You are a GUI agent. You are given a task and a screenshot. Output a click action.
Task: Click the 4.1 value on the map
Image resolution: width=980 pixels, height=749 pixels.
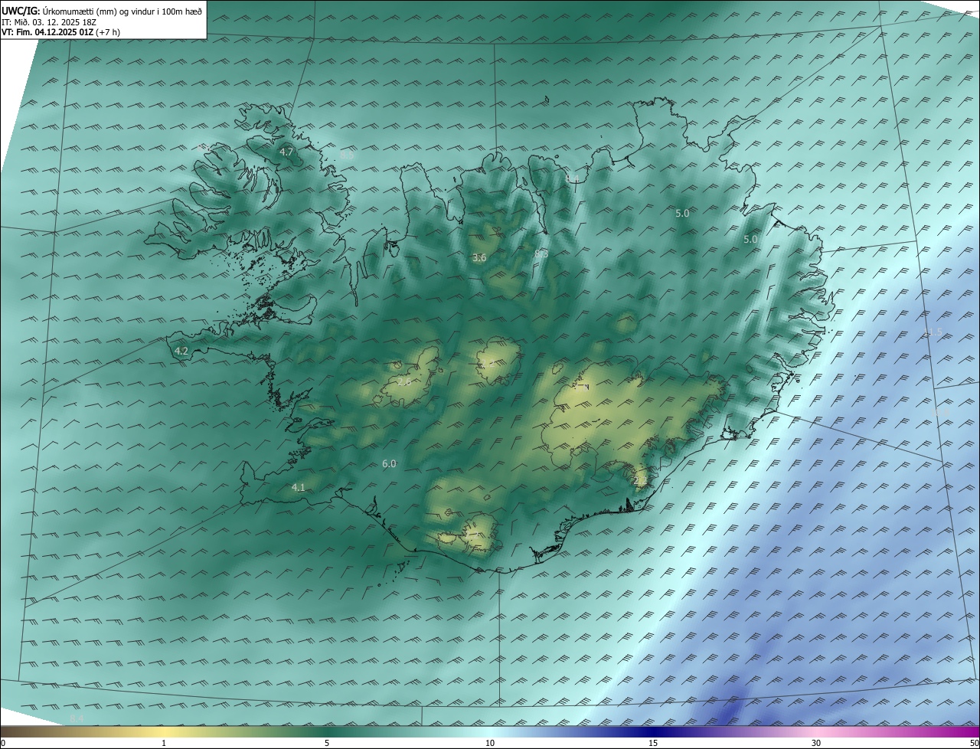click(299, 488)
